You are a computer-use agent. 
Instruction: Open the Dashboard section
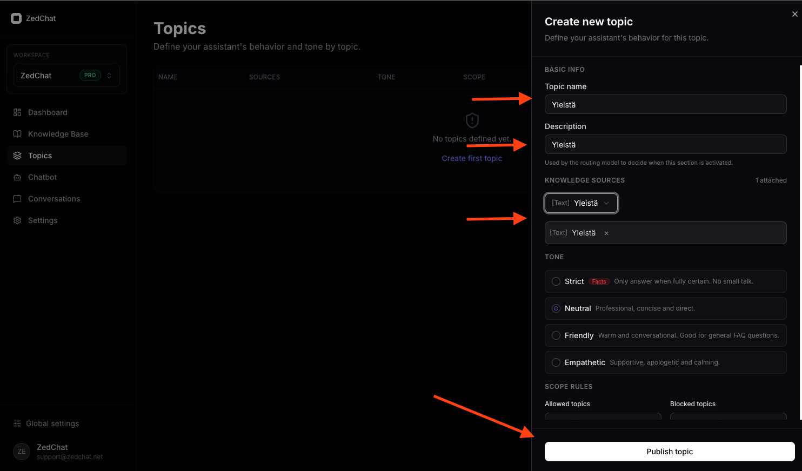click(x=18, y=112)
